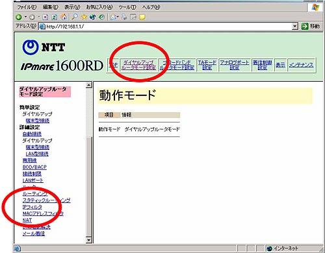Click the インターネット zone globe in status bar
The height and width of the screenshot is (253, 325).
(270, 248)
